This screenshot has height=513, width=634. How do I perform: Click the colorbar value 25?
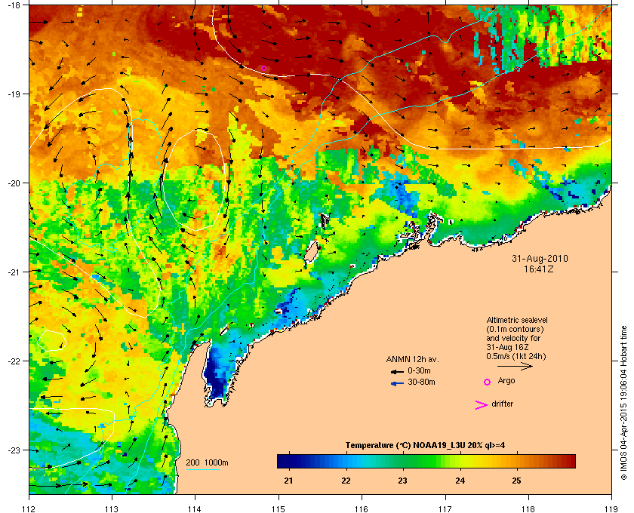click(x=516, y=481)
